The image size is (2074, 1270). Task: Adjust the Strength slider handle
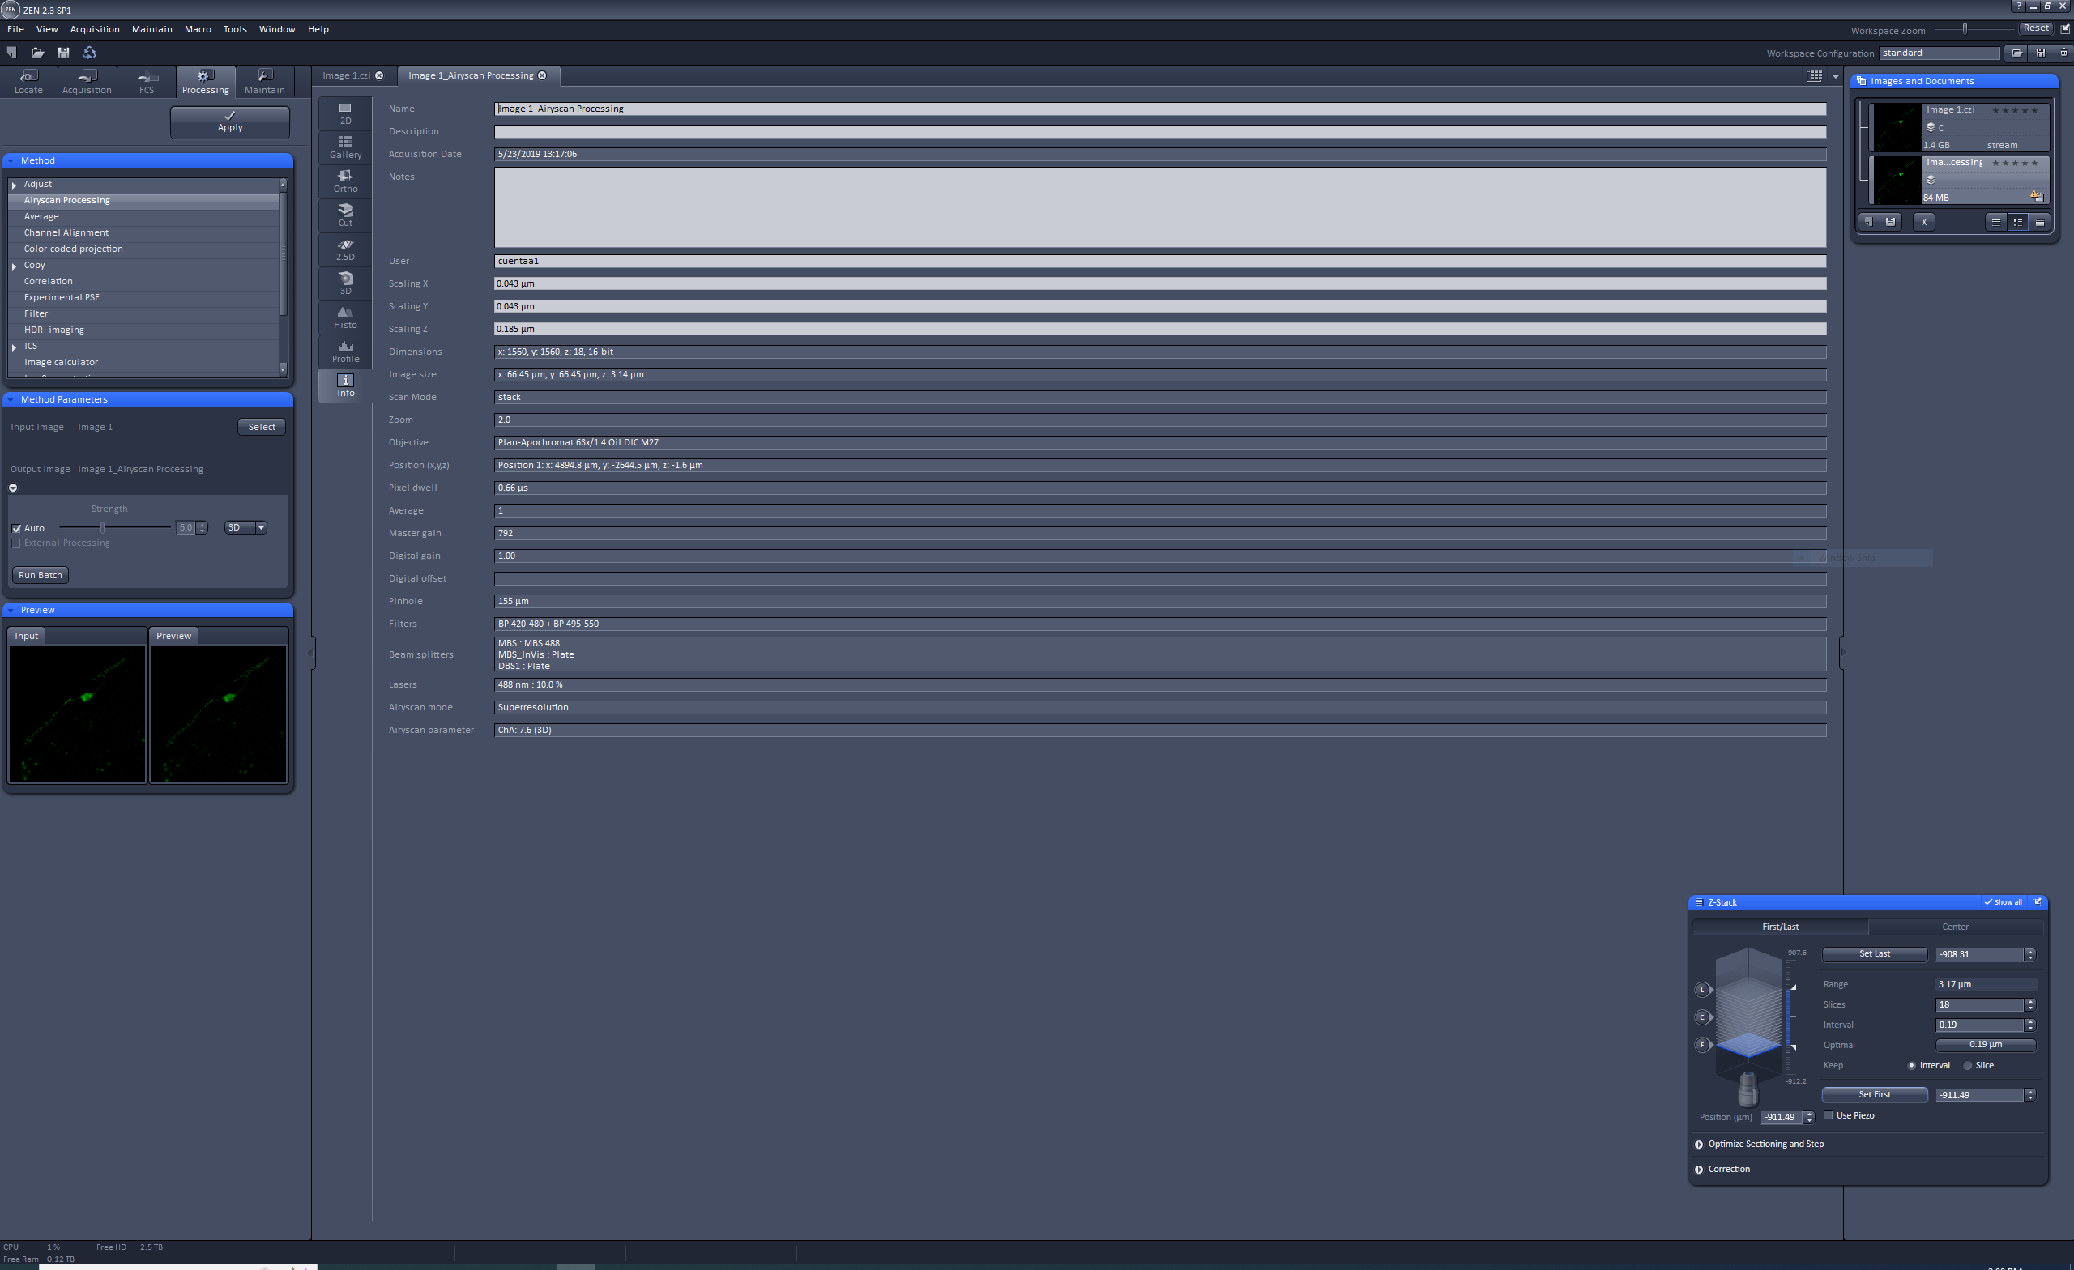(103, 528)
